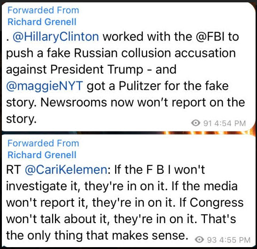Select the retweet message about the F B I
257x249 pixels.
129,191
